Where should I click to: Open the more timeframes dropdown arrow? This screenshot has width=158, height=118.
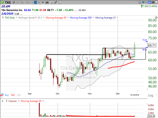[43, 2]
